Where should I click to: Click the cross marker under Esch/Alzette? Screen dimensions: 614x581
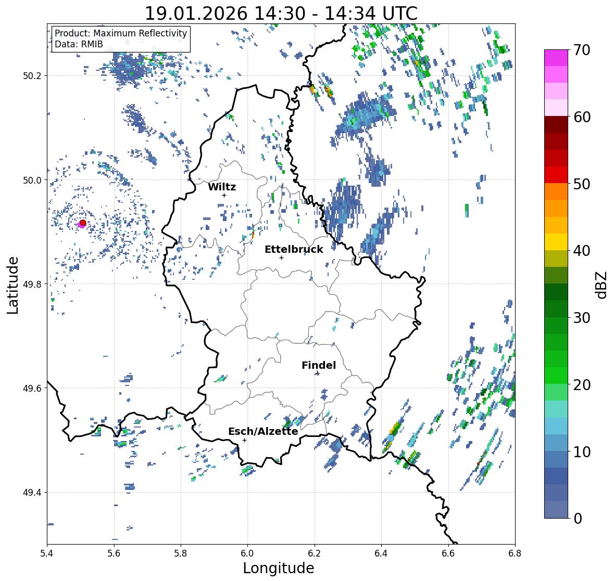(244, 440)
